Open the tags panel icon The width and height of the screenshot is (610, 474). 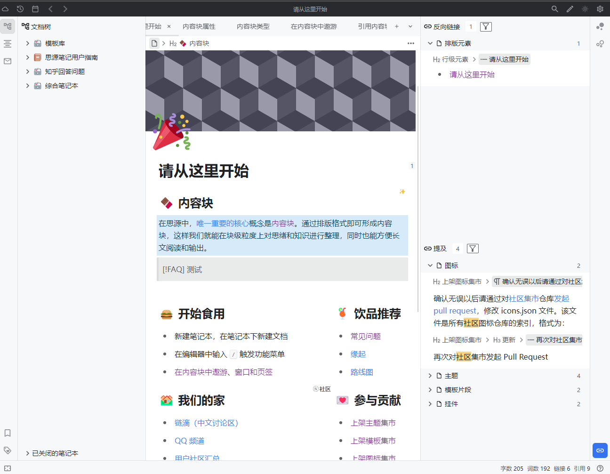pyautogui.click(x=8, y=450)
